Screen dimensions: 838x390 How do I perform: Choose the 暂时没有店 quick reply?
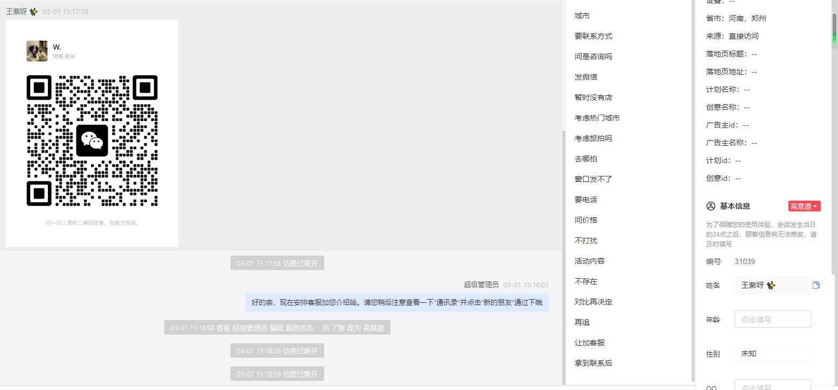pyautogui.click(x=593, y=97)
